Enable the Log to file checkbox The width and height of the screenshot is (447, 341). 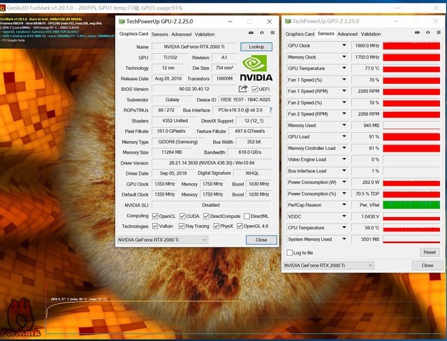click(290, 253)
